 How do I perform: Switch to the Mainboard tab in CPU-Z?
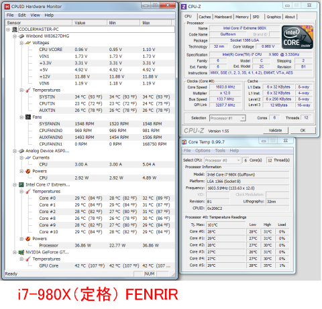coord(223,17)
